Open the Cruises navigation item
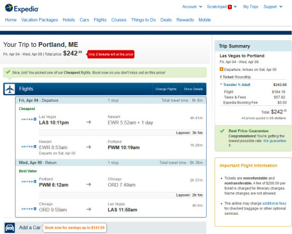The width and height of the screenshot is (292, 234). (119, 20)
